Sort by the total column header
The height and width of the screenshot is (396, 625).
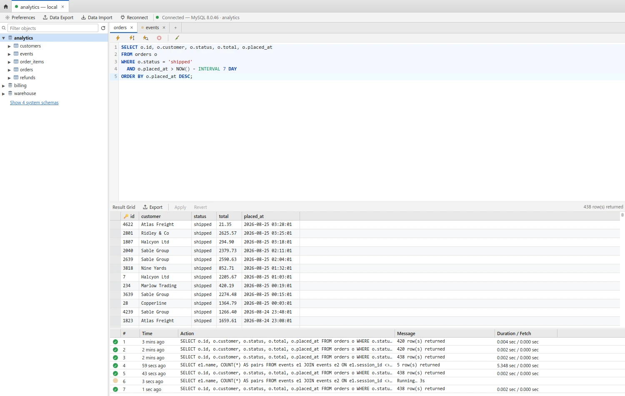coord(229,216)
